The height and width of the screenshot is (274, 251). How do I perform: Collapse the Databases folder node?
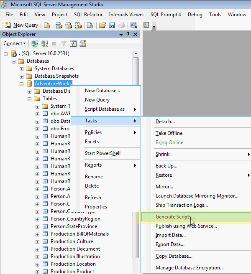(13, 61)
